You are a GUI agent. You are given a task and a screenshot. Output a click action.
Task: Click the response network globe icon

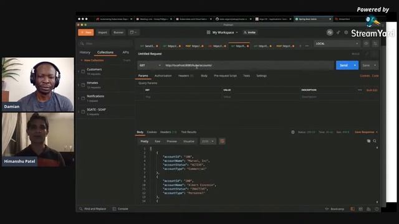[x=293, y=132]
